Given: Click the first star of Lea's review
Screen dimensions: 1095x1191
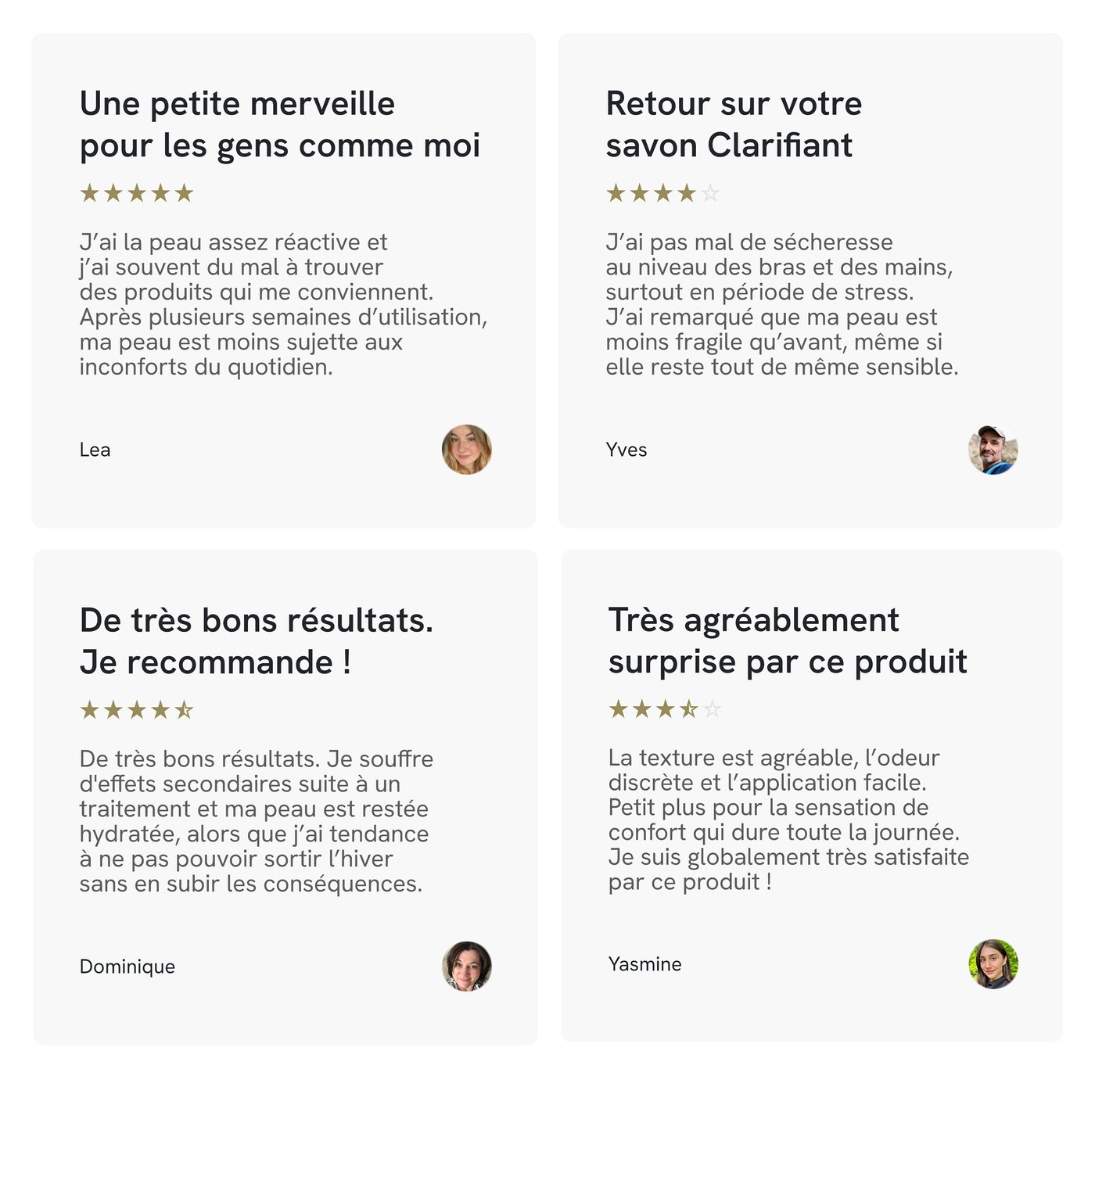Looking at the screenshot, I should 90,193.
